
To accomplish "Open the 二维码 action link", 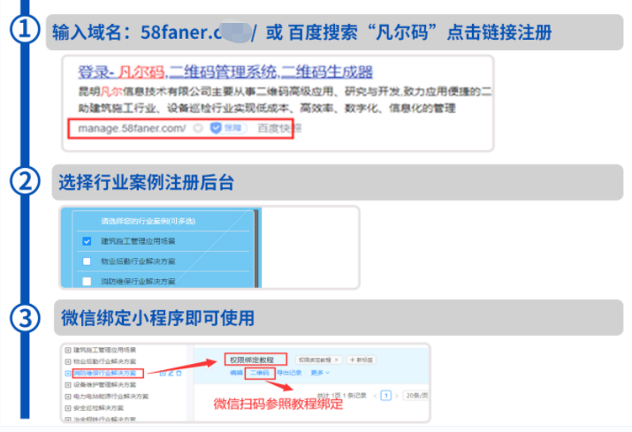I will [x=260, y=373].
